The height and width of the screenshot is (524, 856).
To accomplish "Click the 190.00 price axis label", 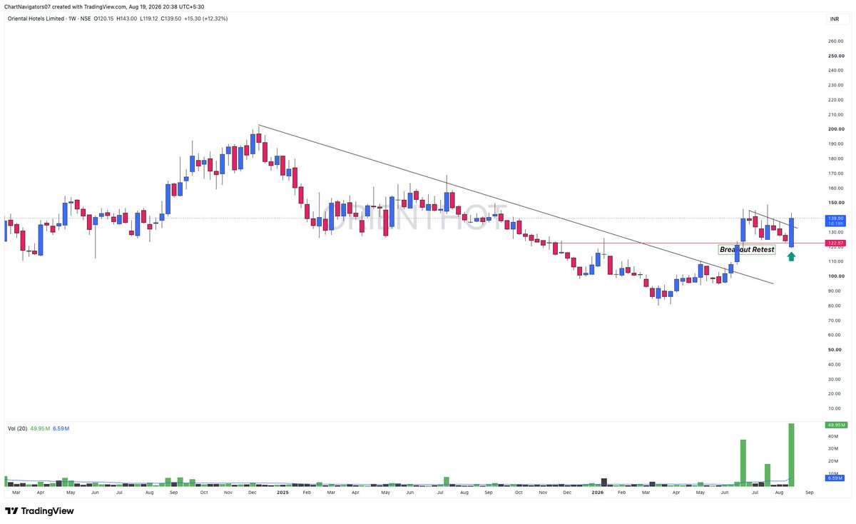I will click(836, 143).
